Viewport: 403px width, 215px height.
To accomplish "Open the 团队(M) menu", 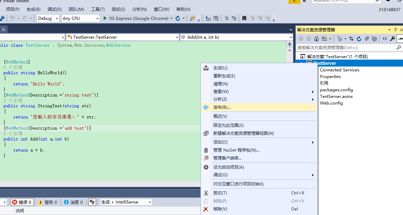I will (76, 9).
